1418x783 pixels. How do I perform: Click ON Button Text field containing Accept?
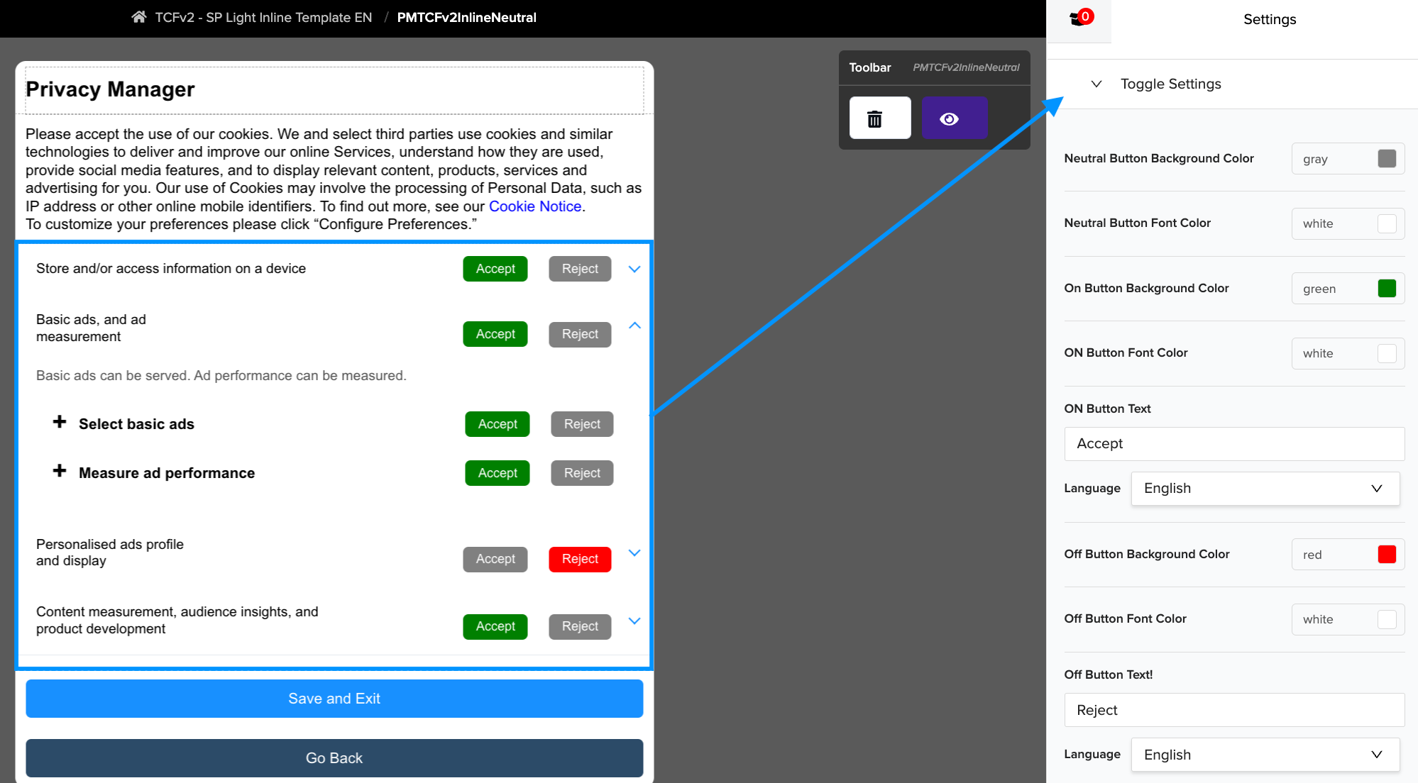pyautogui.click(x=1234, y=444)
